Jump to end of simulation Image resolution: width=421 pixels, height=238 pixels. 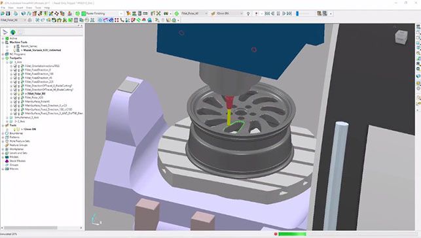coord(289,13)
